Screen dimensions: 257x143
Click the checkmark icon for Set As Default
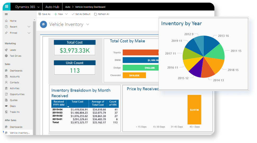[73, 14]
